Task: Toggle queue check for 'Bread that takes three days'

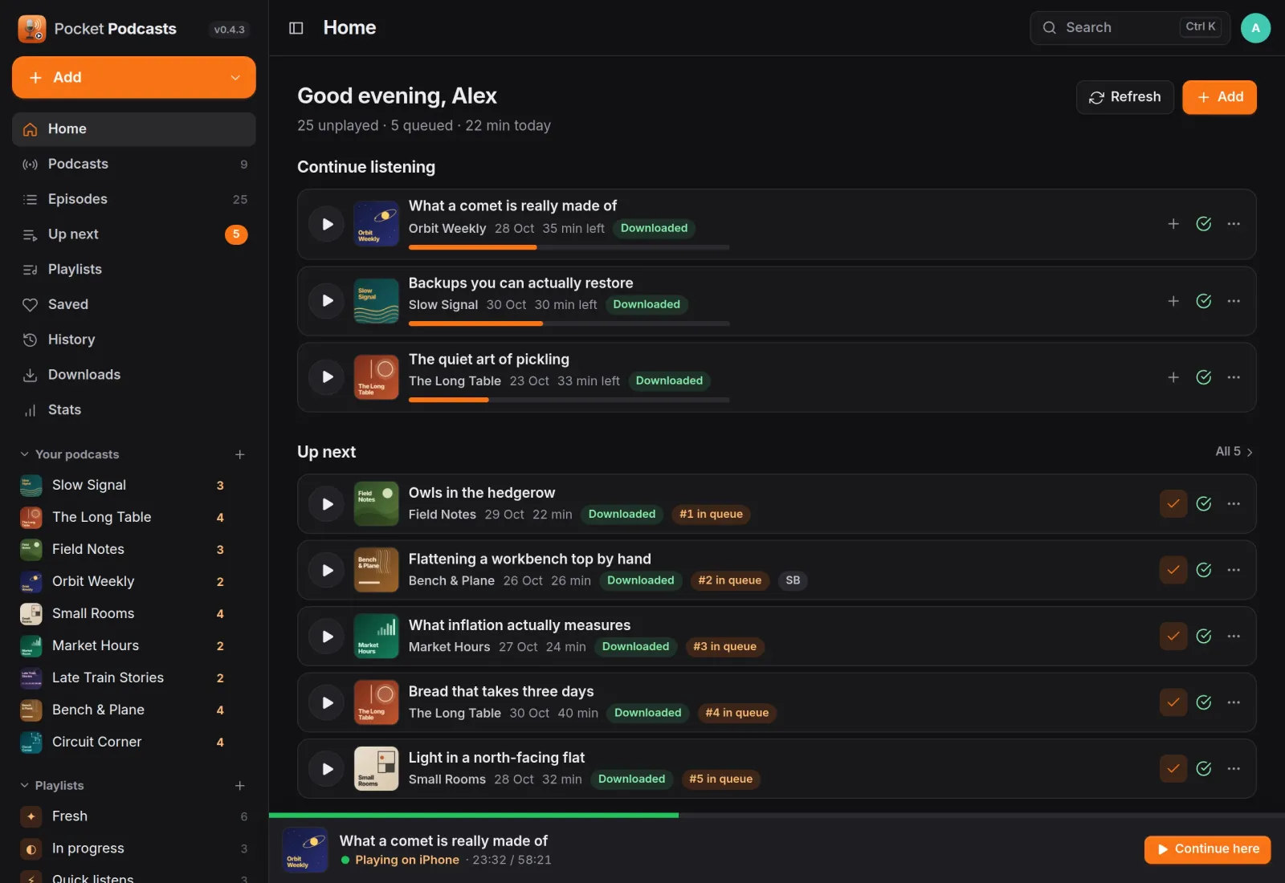Action: (1173, 702)
